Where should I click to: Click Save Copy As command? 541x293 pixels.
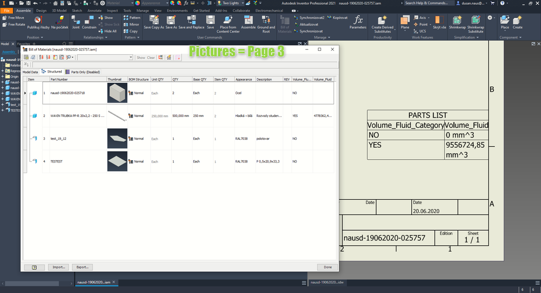tap(154, 22)
